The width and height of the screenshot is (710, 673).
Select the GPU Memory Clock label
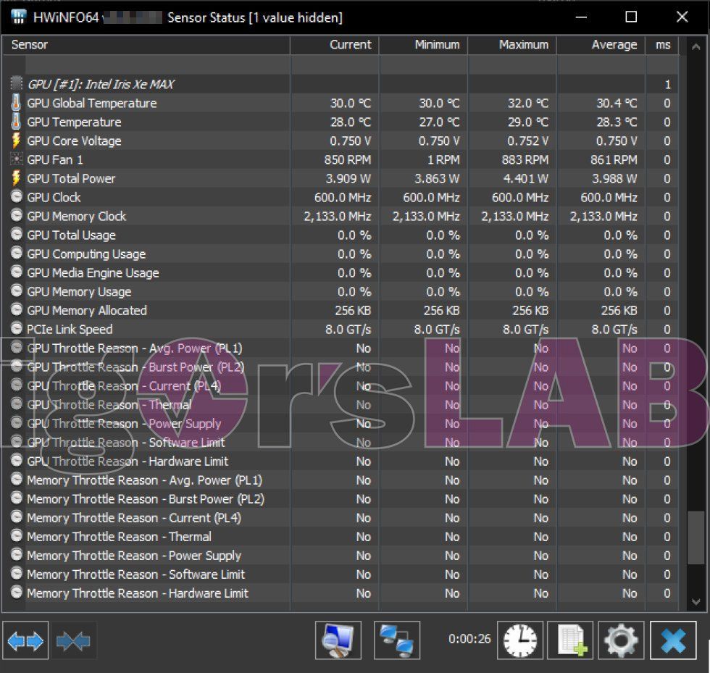click(x=77, y=217)
